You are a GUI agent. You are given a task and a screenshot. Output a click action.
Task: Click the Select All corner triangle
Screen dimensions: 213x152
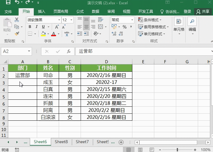tap(5, 62)
